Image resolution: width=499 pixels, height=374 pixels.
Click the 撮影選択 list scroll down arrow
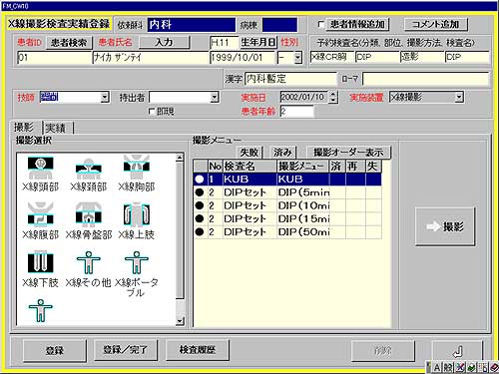(x=180, y=321)
